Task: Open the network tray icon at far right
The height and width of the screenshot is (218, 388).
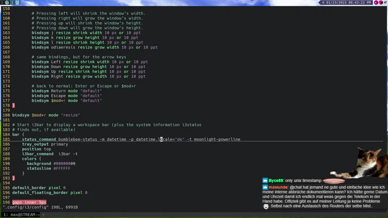Action: pos(385,3)
